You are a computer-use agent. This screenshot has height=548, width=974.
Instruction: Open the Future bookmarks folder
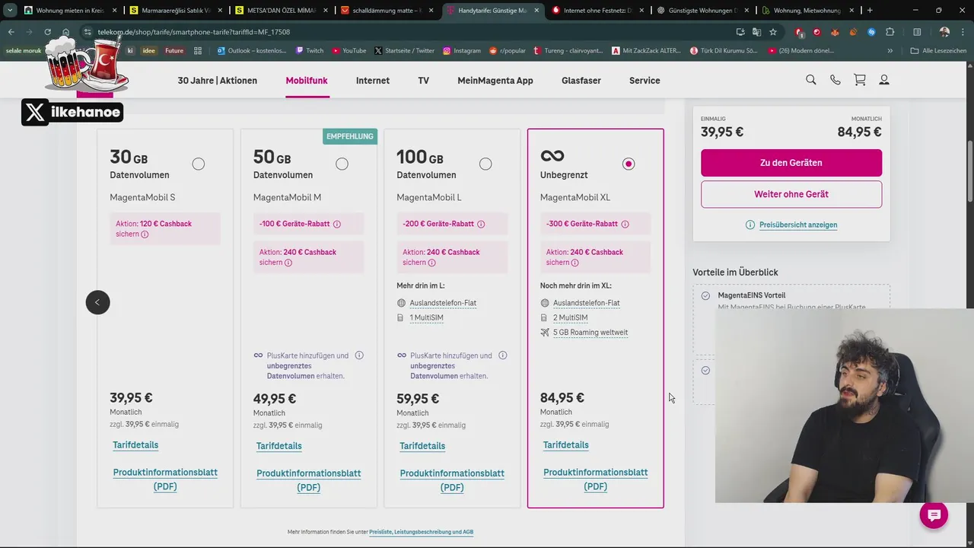[x=174, y=50]
